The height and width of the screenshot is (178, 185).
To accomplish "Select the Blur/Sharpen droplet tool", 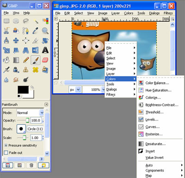I will (x=6, y=80).
